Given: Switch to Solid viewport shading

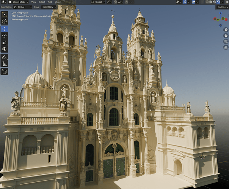Looking at the screenshot, I should pyautogui.click(x=210, y=2).
